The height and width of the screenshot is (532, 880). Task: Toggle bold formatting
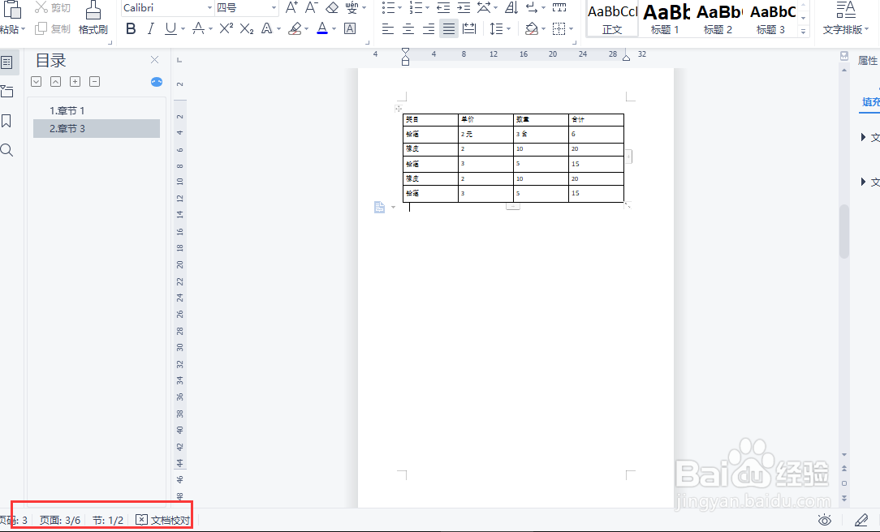coord(131,28)
